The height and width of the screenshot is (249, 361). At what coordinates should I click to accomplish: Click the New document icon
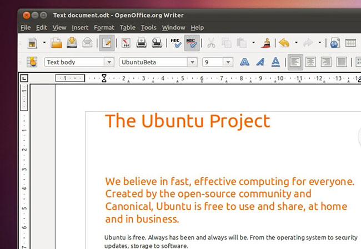coord(32,43)
